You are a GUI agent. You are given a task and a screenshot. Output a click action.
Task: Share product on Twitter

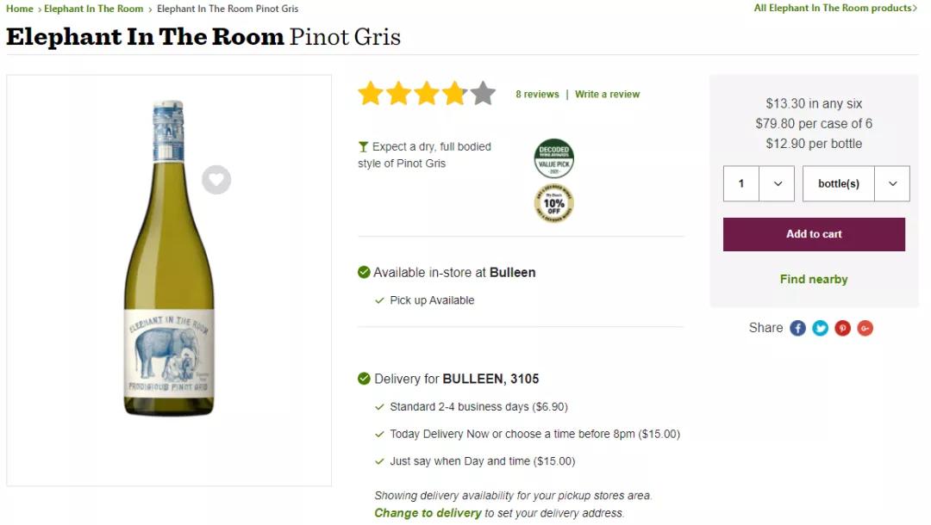pyautogui.click(x=820, y=328)
